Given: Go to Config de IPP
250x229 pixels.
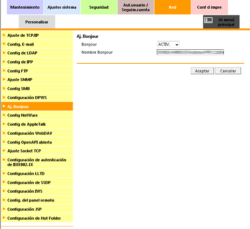Looking at the screenshot, I should tap(37, 62).
